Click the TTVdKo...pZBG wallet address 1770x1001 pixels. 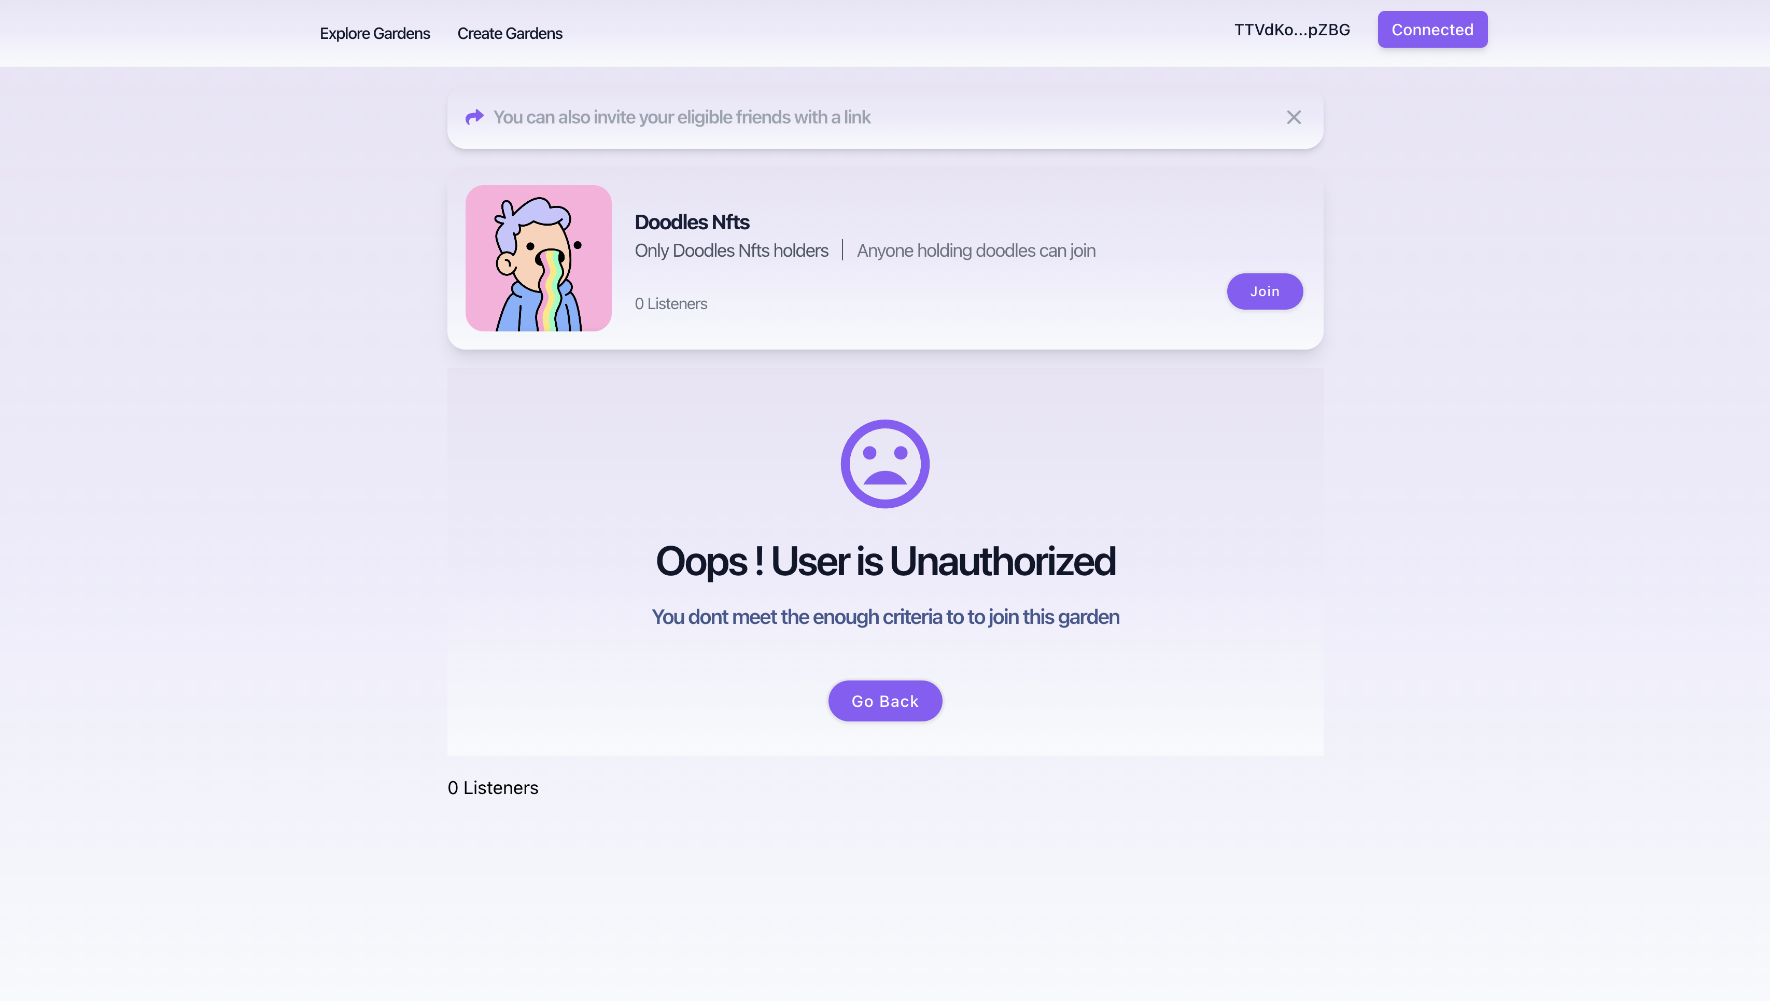(1292, 30)
